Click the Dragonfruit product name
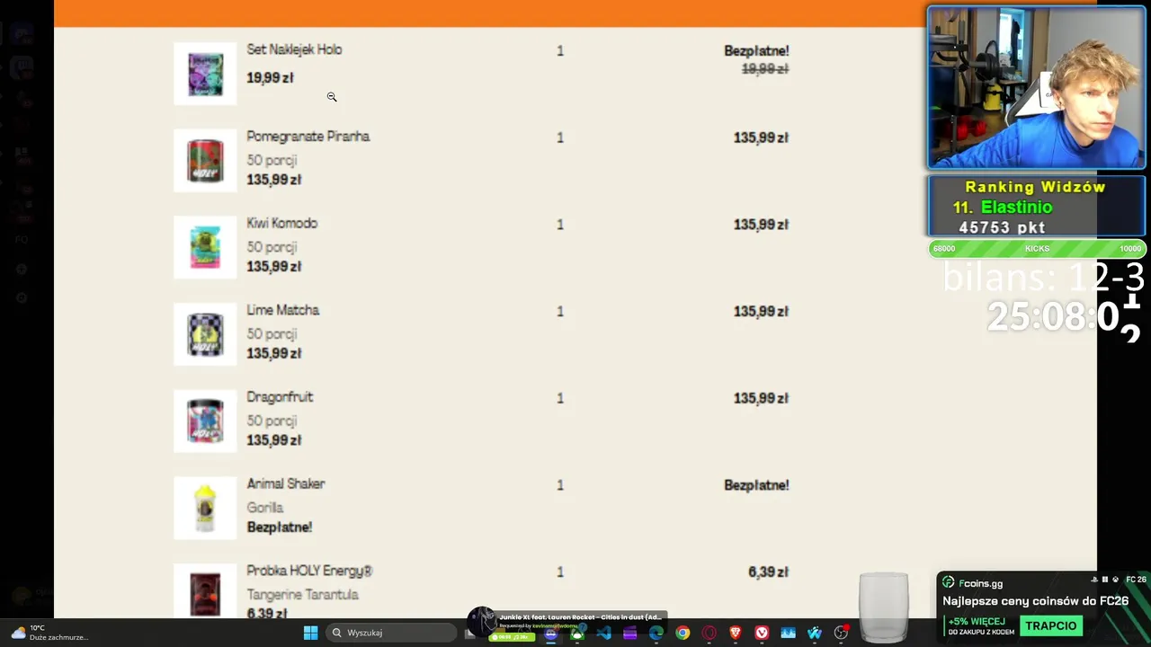The height and width of the screenshot is (647, 1151). click(280, 397)
